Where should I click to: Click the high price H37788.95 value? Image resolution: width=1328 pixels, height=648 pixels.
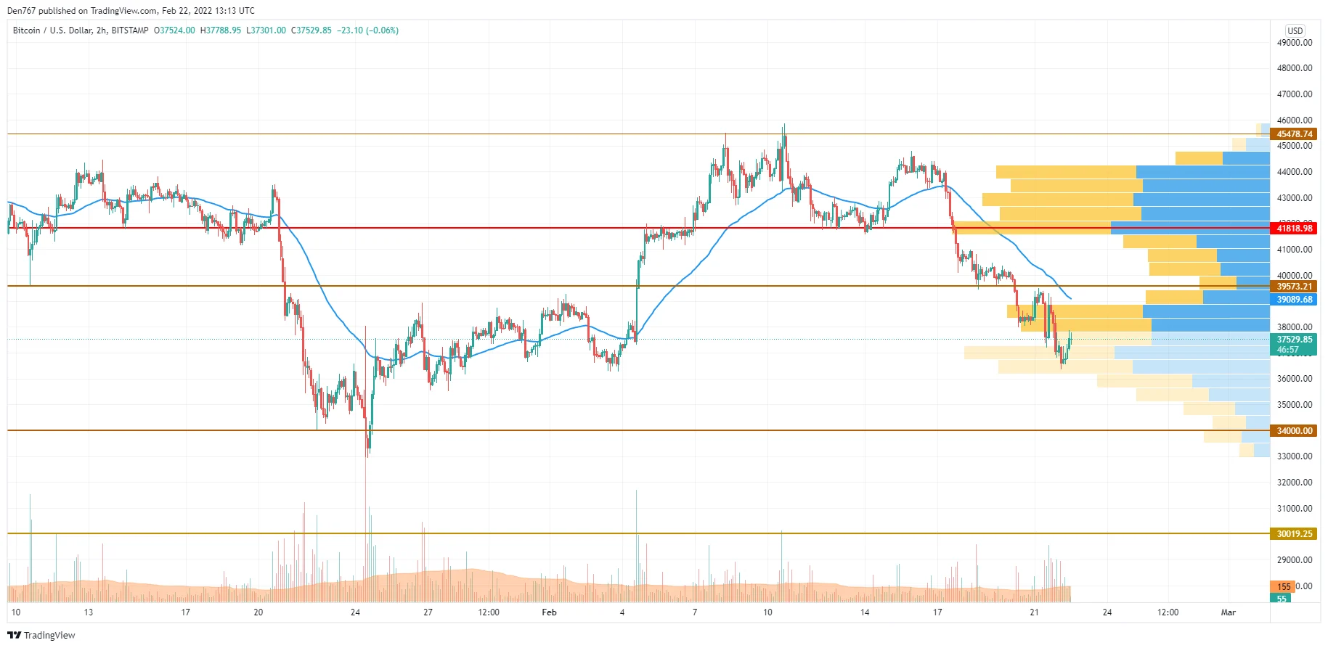(x=221, y=30)
